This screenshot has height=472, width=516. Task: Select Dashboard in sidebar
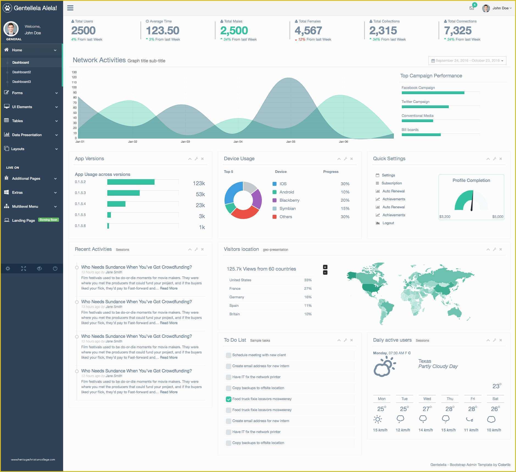click(x=21, y=63)
